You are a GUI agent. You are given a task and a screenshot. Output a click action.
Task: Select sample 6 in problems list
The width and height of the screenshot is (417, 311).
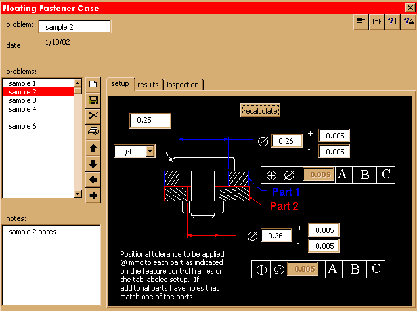22,126
